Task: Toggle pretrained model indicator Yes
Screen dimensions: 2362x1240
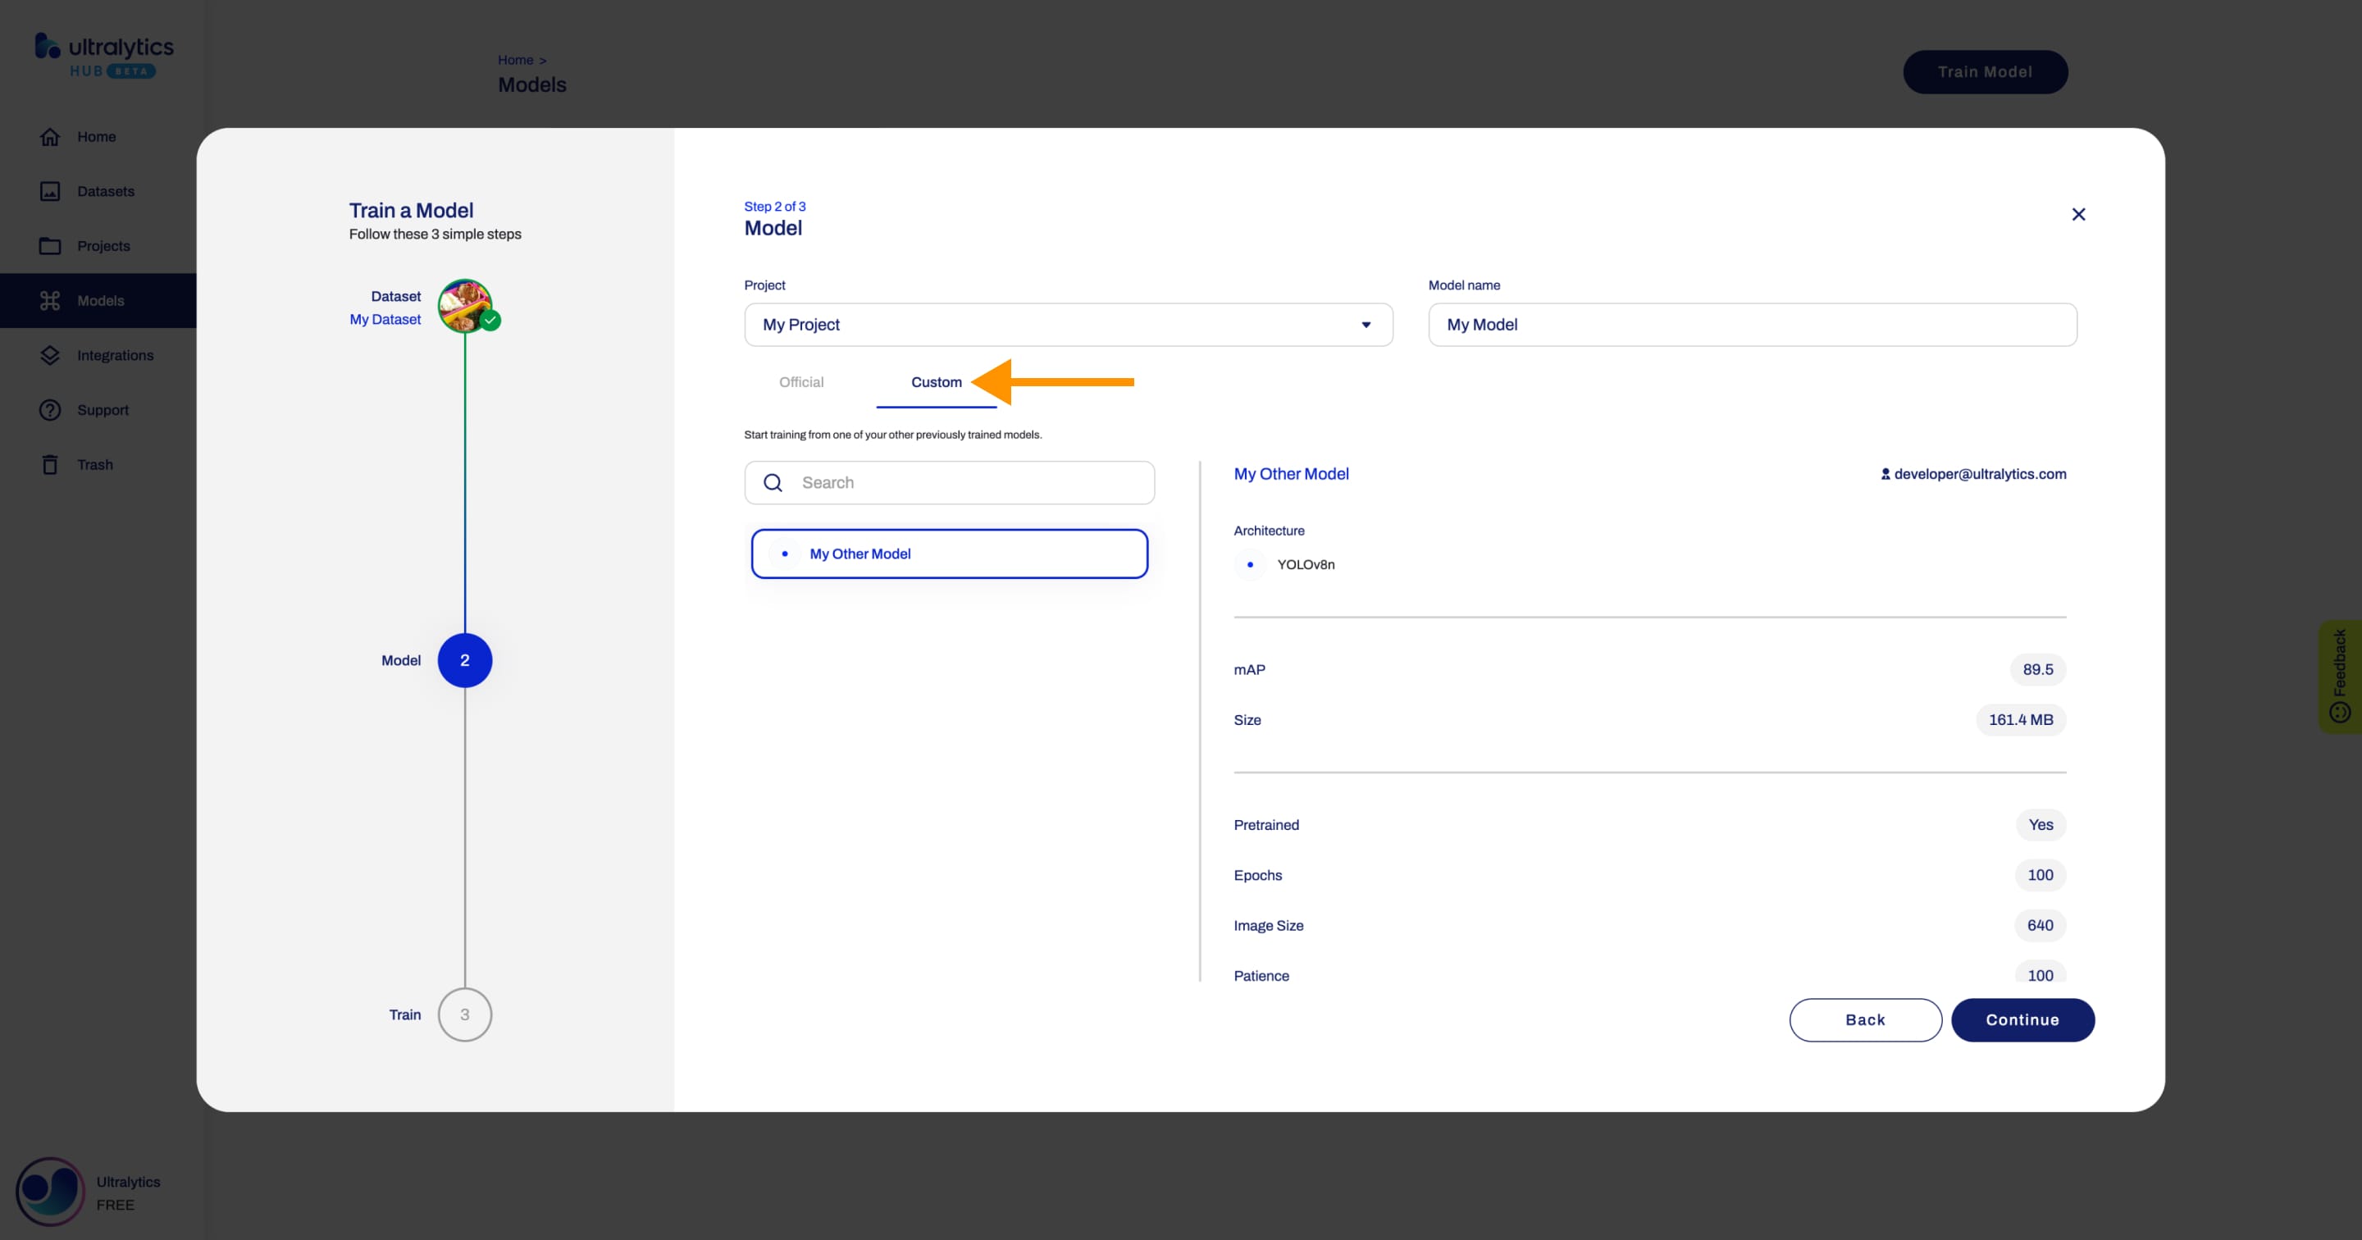Action: click(2039, 824)
